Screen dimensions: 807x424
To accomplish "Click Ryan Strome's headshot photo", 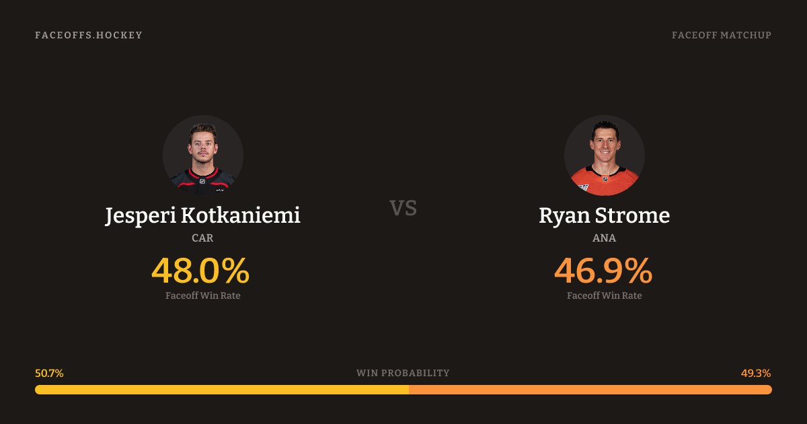I will click(604, 155).
